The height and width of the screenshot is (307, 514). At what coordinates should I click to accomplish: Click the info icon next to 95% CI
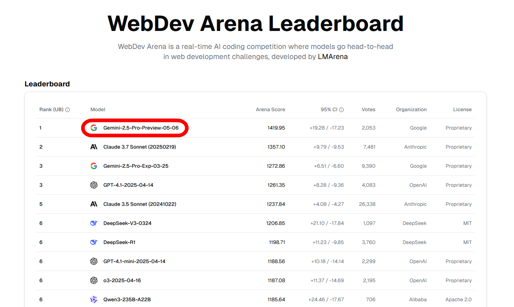(x=341, y=110)
